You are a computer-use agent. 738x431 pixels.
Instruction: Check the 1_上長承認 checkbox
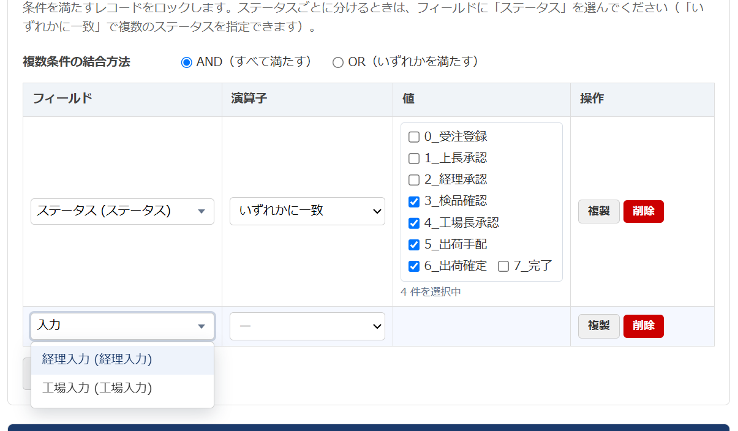pos(414,159)
